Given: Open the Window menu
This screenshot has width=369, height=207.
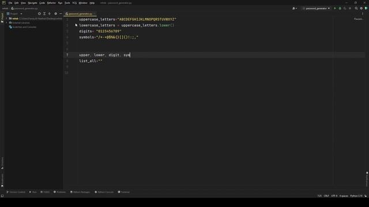Looking at the screenshot, I should click(x=83, y=3).
